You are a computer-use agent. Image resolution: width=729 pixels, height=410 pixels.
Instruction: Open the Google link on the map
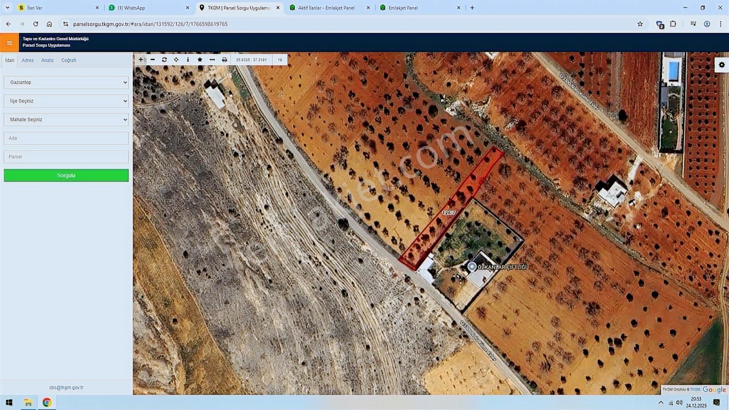(x=713, y=389)
